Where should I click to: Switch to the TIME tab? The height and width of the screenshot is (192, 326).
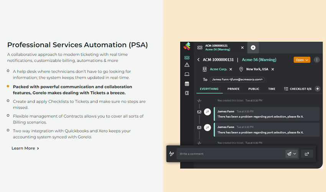272,89
